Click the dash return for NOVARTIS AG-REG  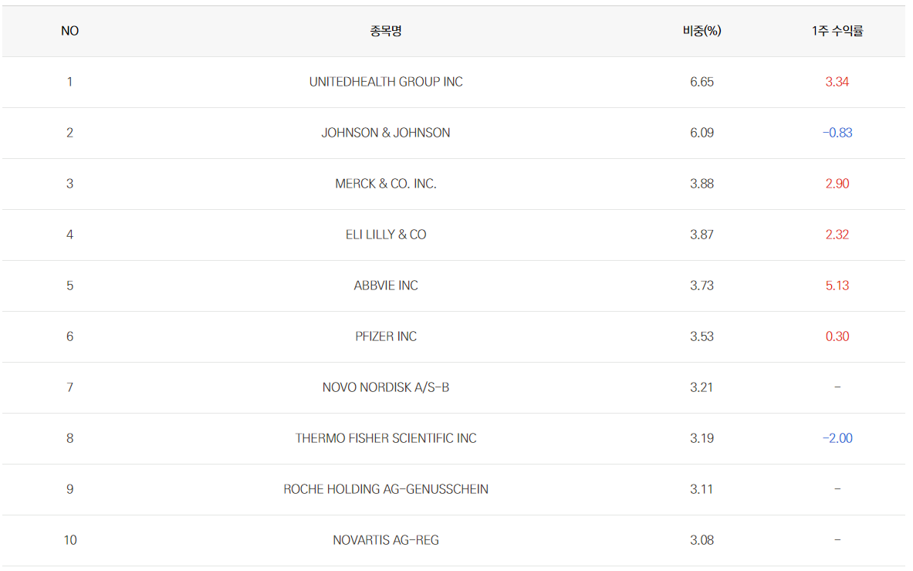[837, 540]
